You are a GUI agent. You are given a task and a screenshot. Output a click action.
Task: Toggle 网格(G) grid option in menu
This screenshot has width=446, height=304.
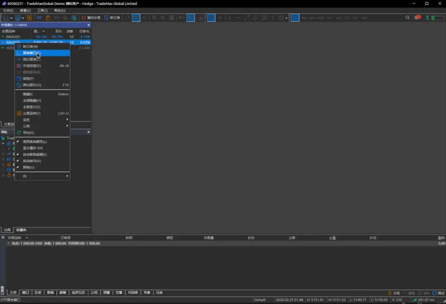[x=28, y=167]
